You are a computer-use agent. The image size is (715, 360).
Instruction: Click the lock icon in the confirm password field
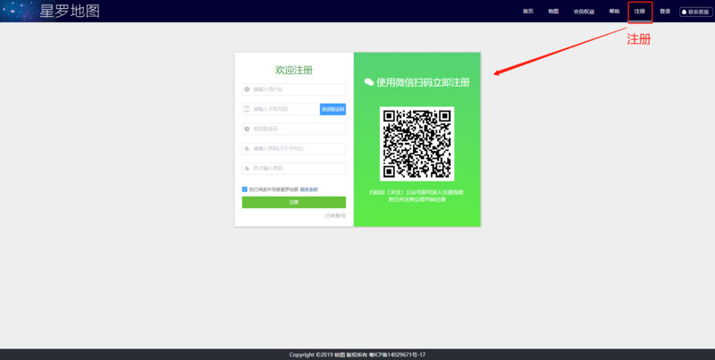click(x=247, y=168)
